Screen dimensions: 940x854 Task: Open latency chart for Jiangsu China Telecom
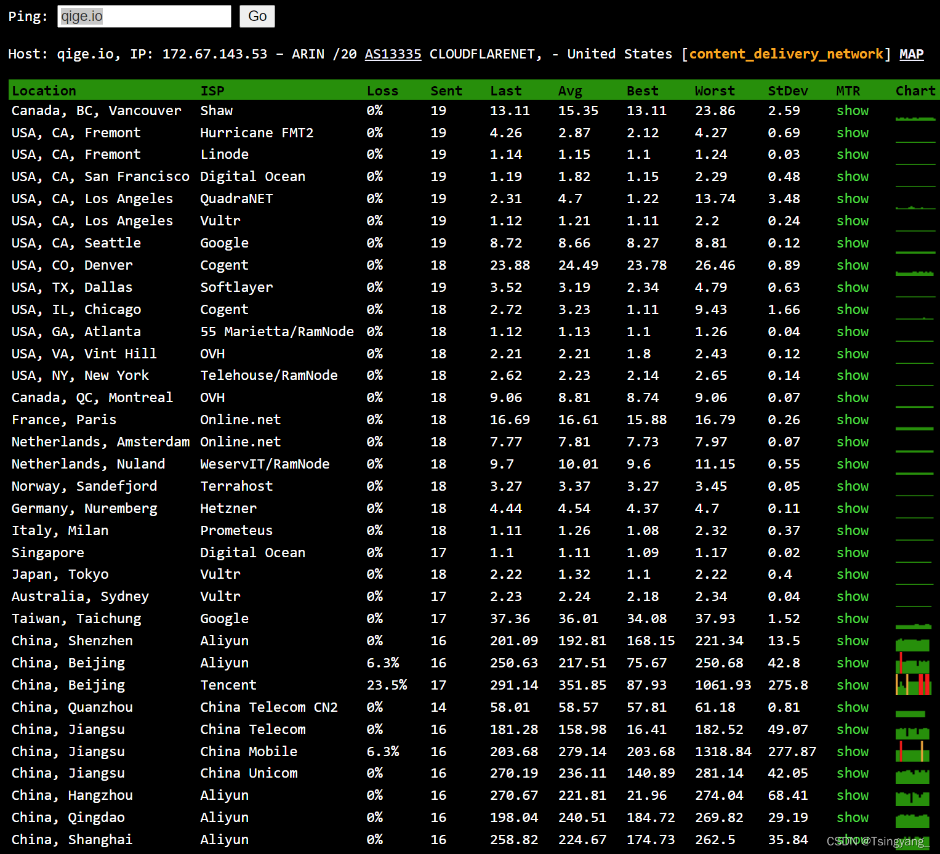click(x=913, y=732)
